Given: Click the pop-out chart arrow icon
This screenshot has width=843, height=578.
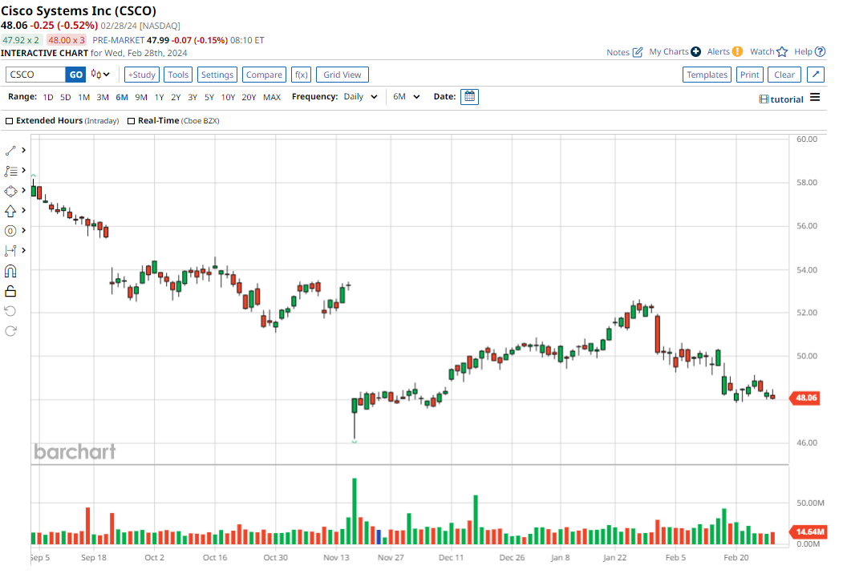Looking at the screenshot, I should pyautogui.click(x=815, y=75).
